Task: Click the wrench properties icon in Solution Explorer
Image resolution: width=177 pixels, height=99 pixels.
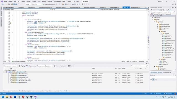Action: click(x=168, y=10)
